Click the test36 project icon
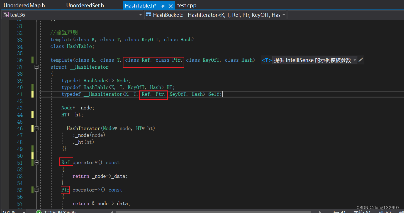The width and height of the screenshot is (404, 213). click(6, 15)
